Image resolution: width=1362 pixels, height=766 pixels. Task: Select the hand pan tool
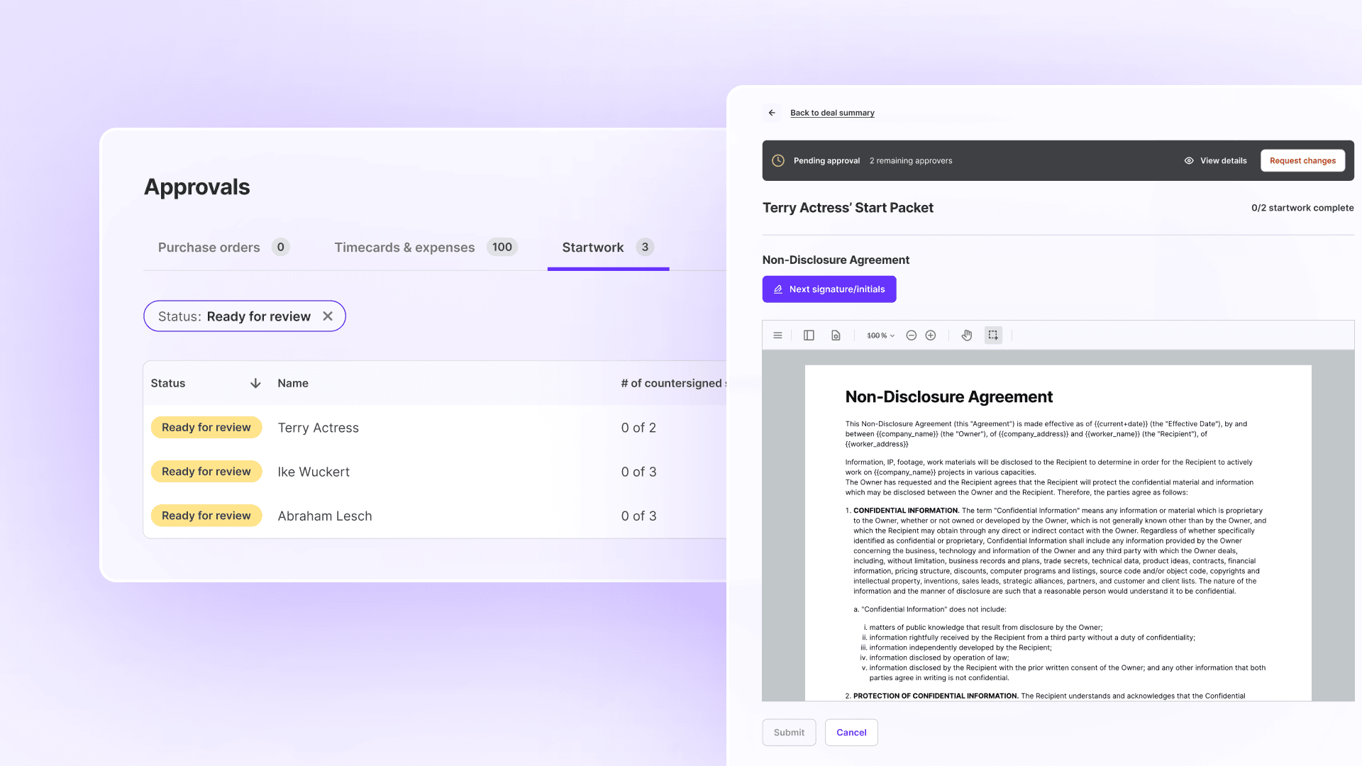[966, 335]
